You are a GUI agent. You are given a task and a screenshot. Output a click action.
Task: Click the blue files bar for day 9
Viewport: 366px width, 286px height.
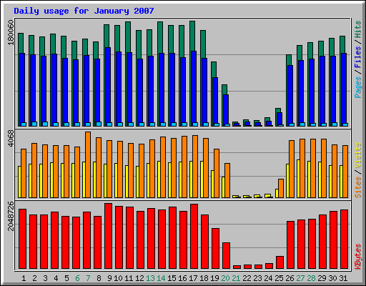(x=108, y=87)
